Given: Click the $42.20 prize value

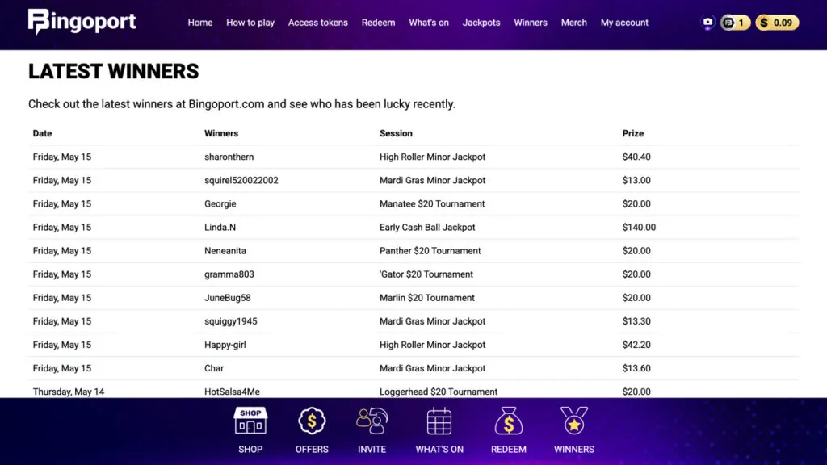Looking at the screenshot, I should tap(636, 345).
